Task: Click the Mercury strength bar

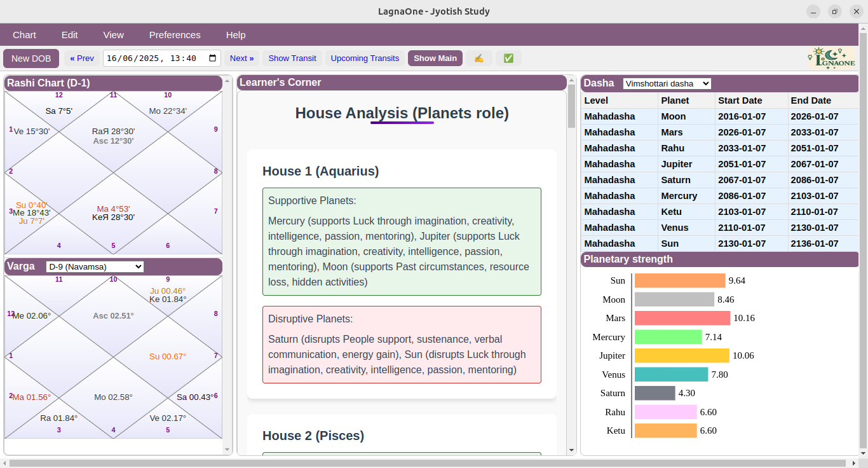Action: (668, 337)
